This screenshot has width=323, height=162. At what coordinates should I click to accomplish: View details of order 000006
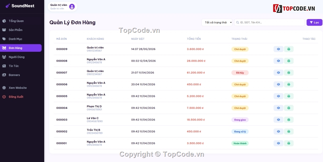278,84
